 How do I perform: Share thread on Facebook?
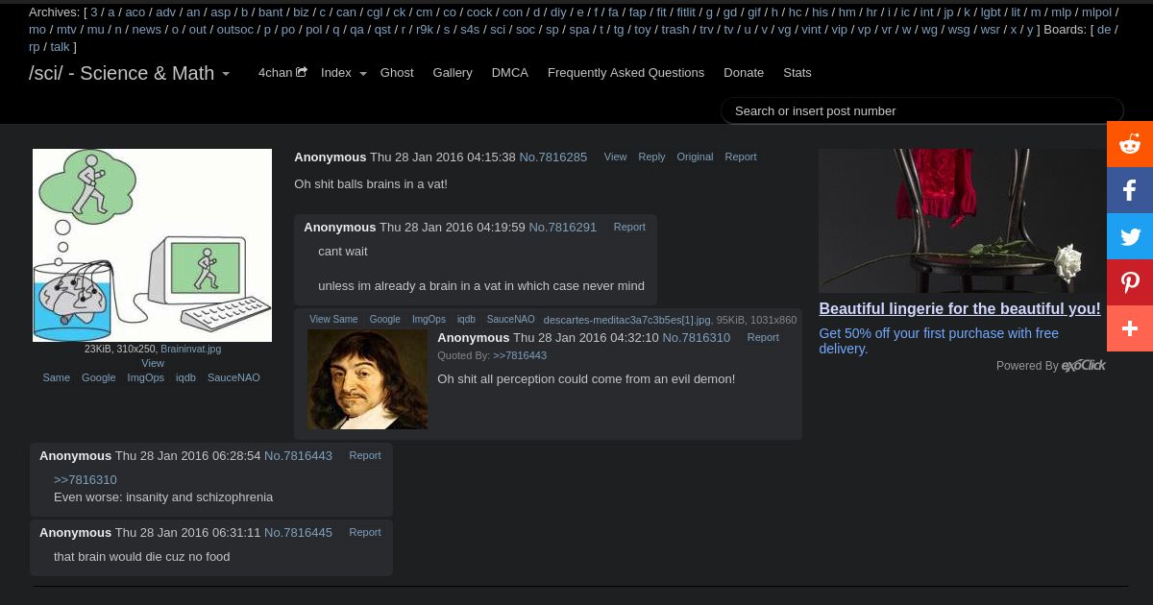[x=1130, y=190]
